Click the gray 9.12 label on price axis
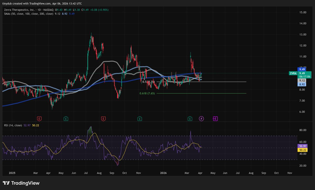315x190 pixels. (301, 81)
